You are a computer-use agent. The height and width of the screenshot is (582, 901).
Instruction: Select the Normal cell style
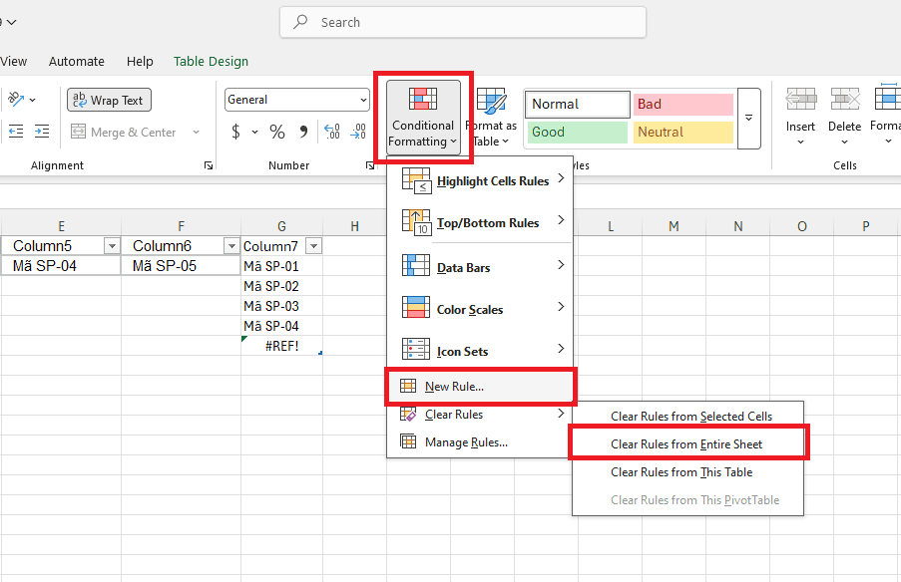tap(578, 104)
